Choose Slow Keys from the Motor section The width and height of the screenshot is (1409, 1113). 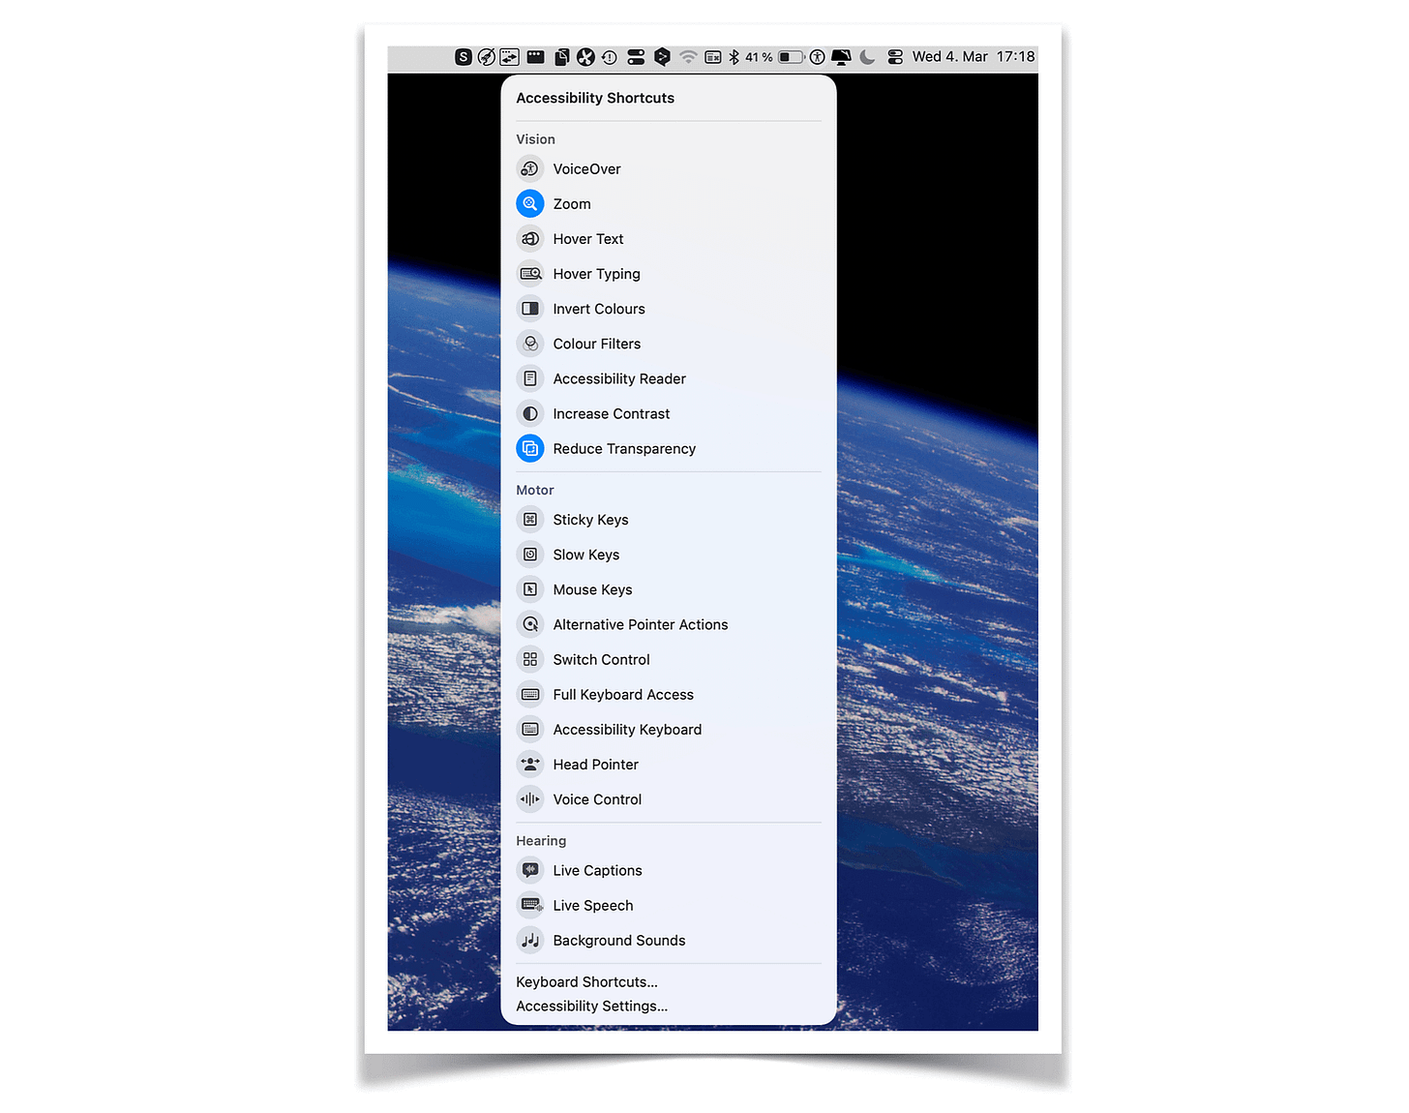click(668, 555)
